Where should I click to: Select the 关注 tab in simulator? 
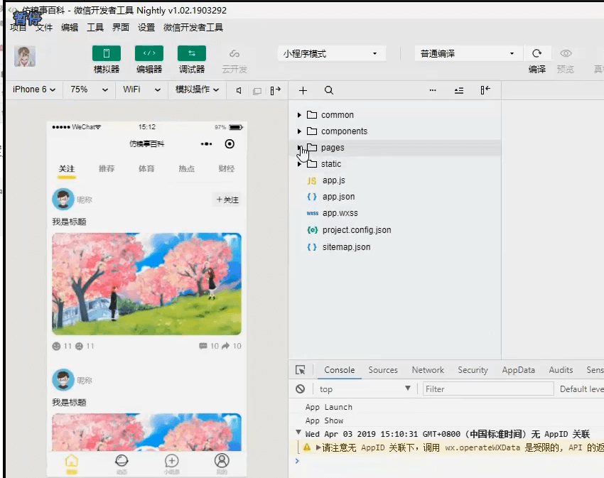click(67, 169)
